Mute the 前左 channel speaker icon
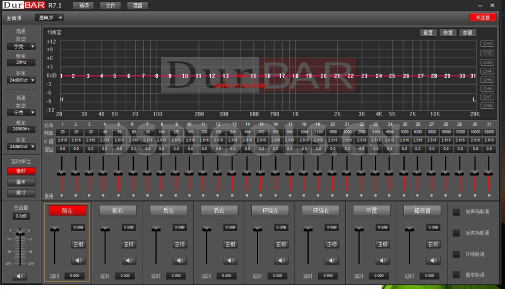Image resolution: width=505 pixels, height=289 pixels. pos(78,260)
